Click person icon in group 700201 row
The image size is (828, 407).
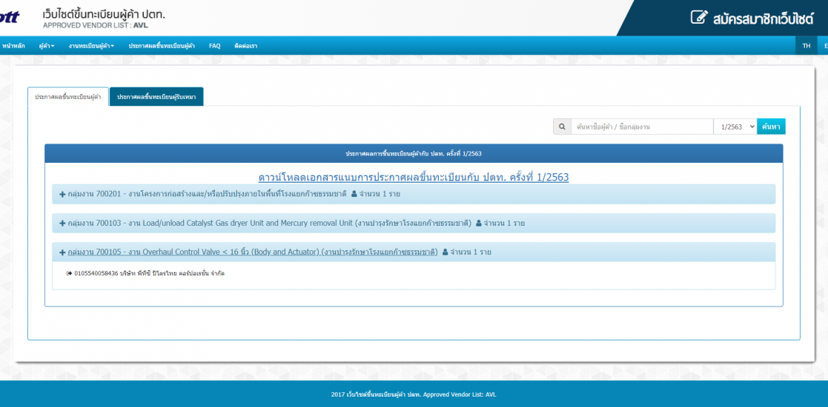[354, 194]
